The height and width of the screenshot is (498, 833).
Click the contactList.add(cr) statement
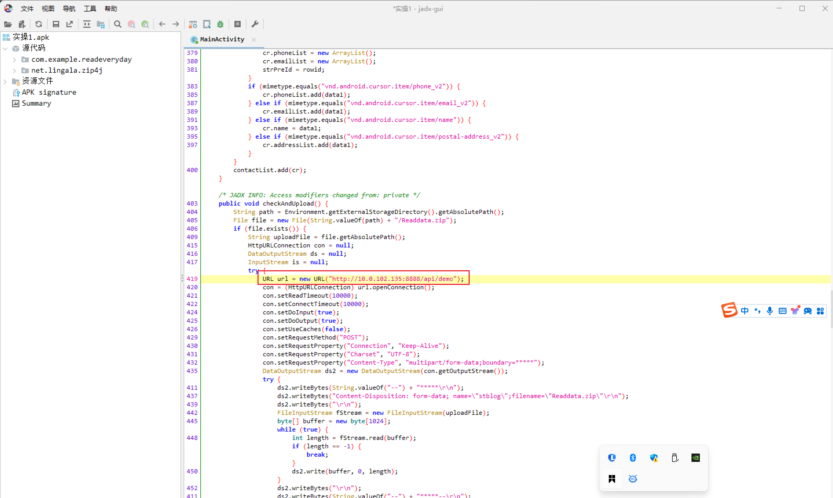[270, 170]
